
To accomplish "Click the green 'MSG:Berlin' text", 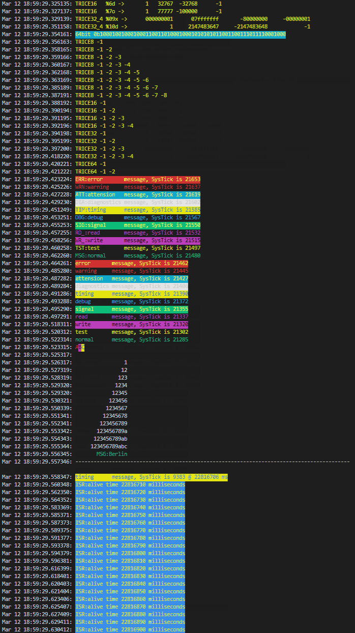I will coord(112,454).
